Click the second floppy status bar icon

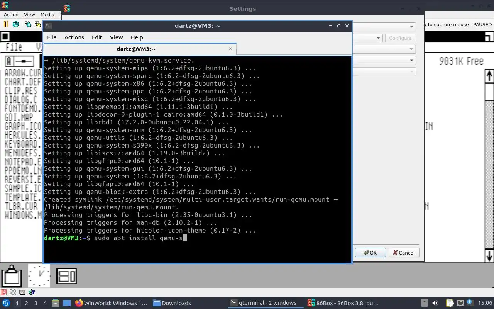click(13, 292)
